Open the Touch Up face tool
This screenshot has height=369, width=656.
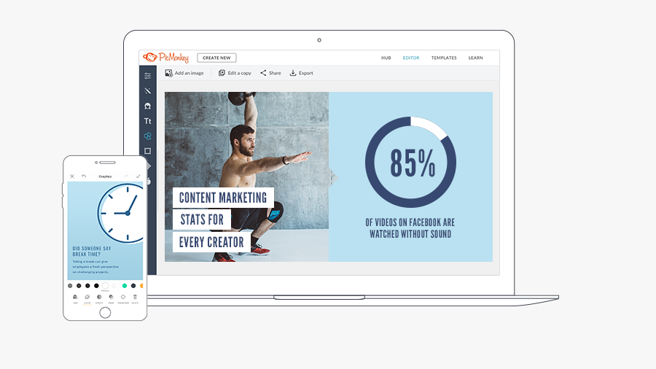pos(148,106)
